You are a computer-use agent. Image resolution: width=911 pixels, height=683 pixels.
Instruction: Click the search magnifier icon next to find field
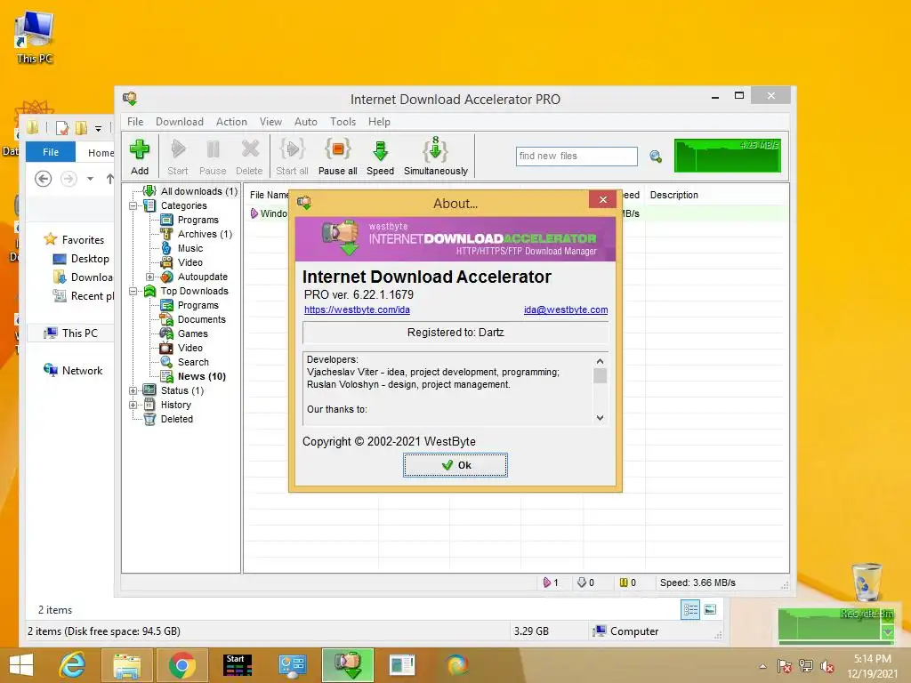(656, 157)
